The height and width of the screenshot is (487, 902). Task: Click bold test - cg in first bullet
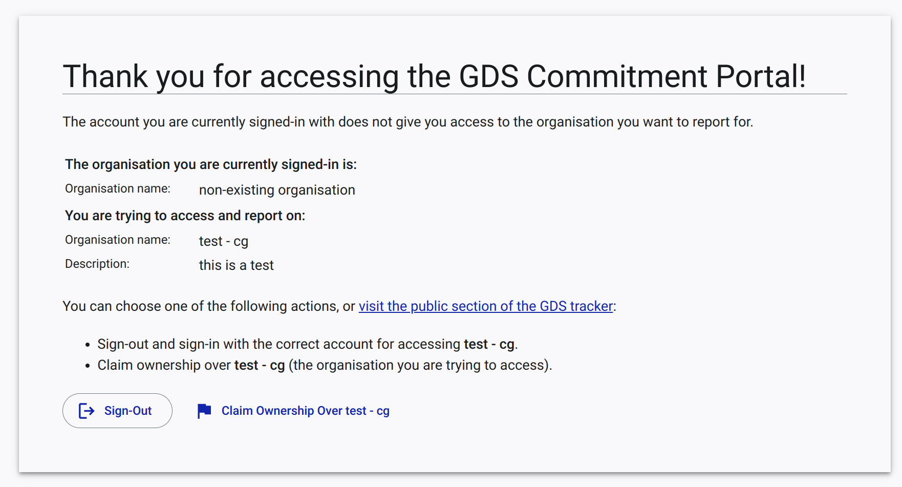coord(489,344)
